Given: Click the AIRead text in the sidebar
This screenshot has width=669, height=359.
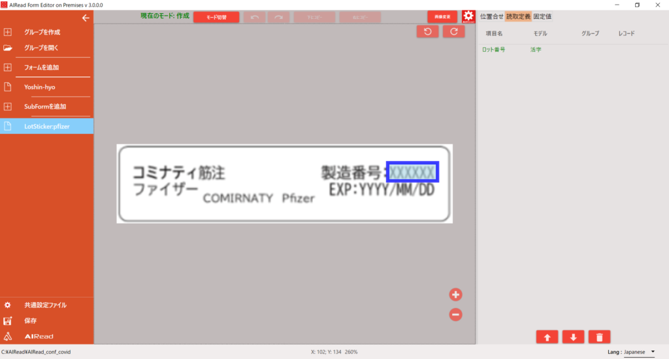Looking at the screenshot, I should (x=39, y=336).
